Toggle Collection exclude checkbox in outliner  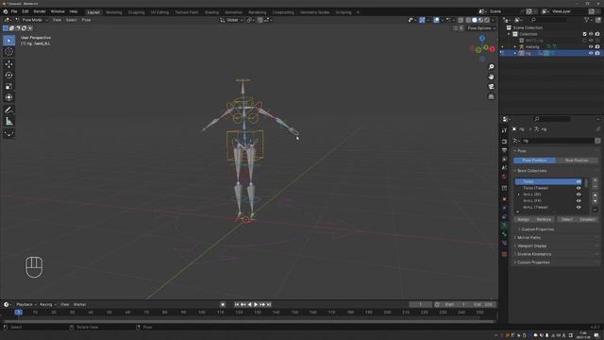[584, 34]
